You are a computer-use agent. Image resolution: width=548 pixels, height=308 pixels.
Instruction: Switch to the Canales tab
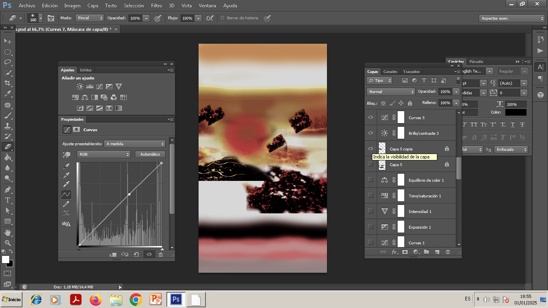click(x=390, y=71)
